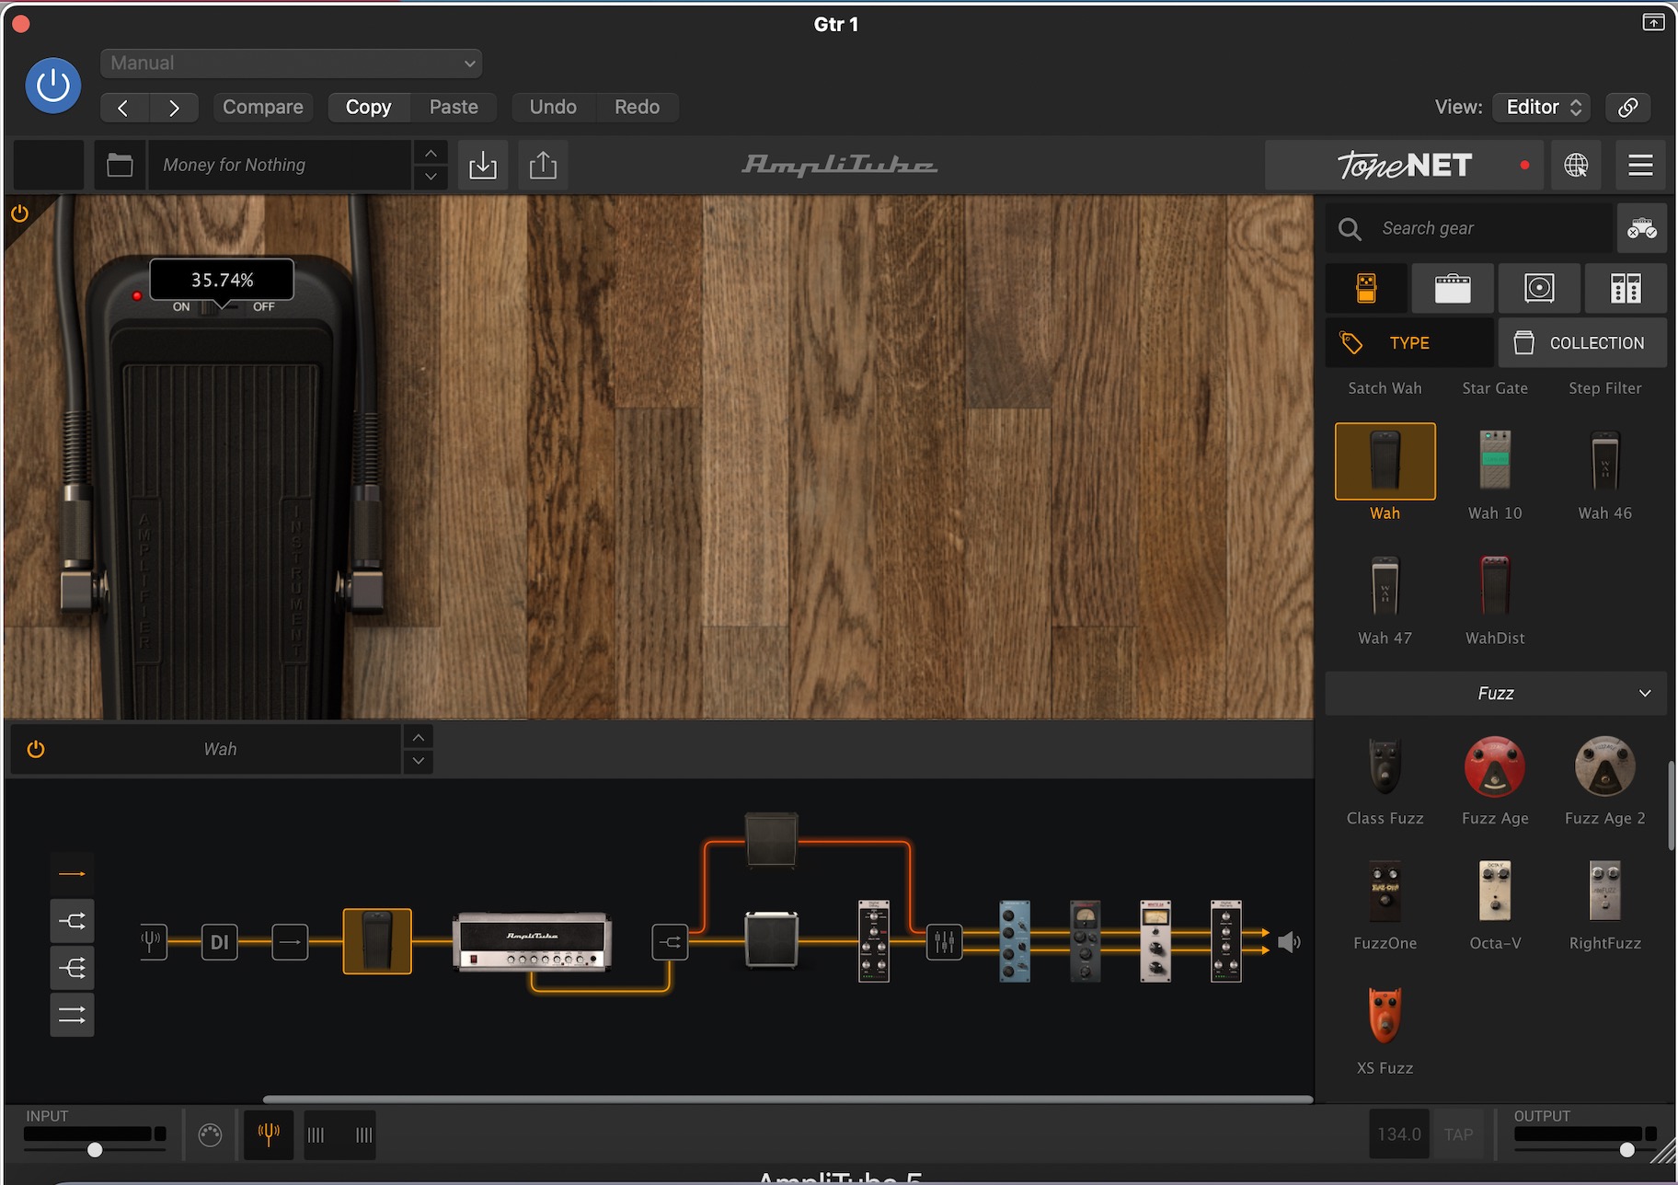Screen dimensions: 1678x1185
Task: Click the mixer block in signal chain
Action: pyautogui.click(x=944, y=942)
